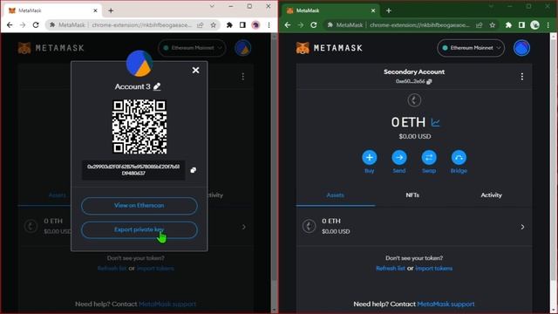Open three-dot account menu behind popup, left window
The width and height of the screenshot is (558, 314).
(242, 77)
